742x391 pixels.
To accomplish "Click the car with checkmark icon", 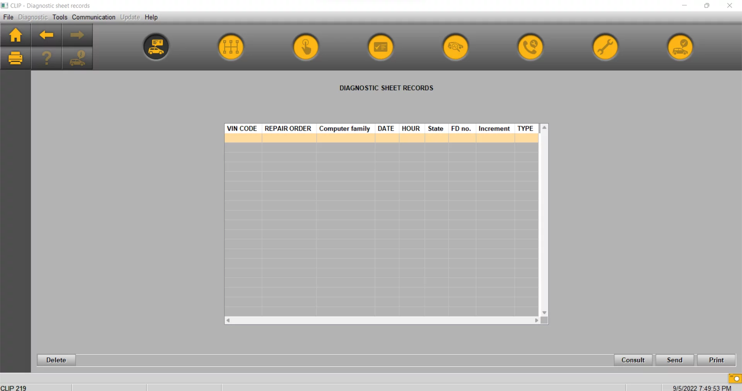I will pos(680,47).
